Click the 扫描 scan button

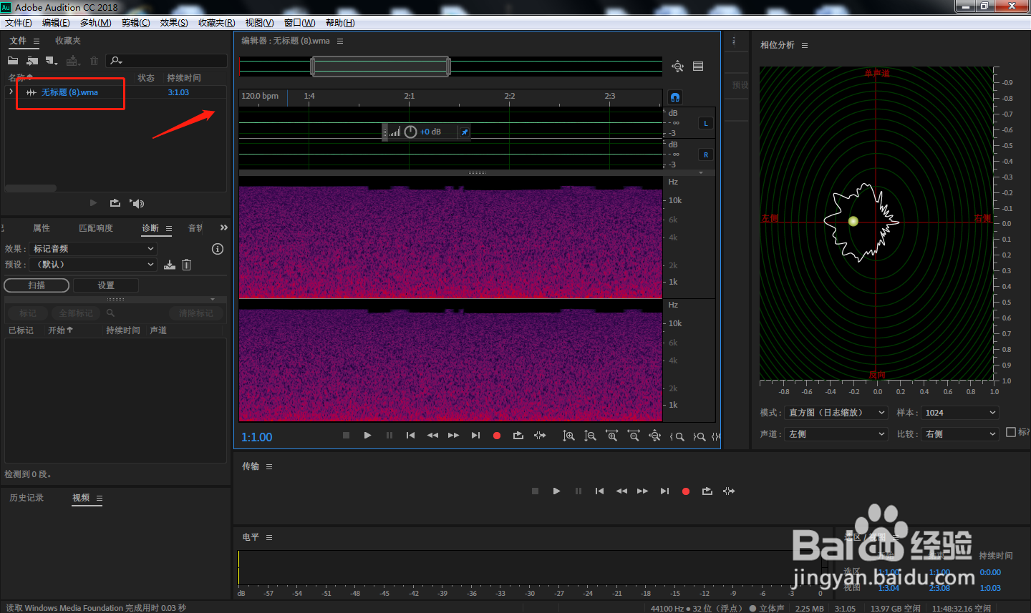[x=37, y=285]
